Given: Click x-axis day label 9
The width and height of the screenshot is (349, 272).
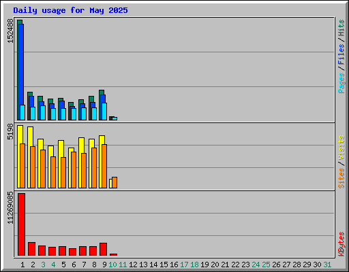Looking at the screenshot, I should (104, 265).
